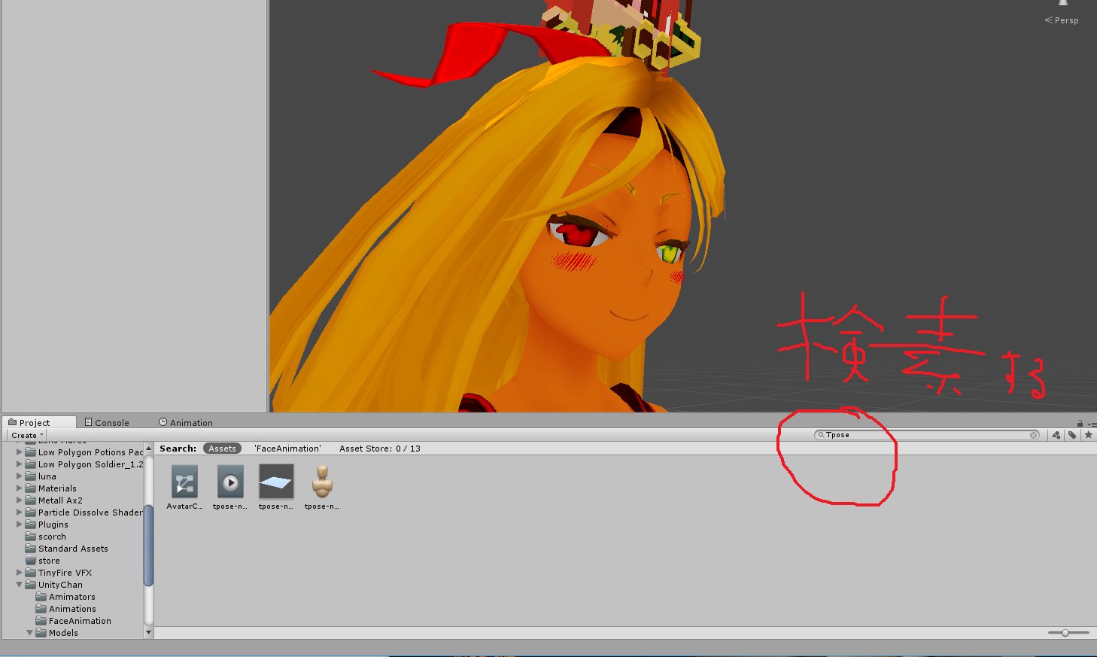Switch to the Project tab
Viewport: 1097px width, 657px height.
39,423
